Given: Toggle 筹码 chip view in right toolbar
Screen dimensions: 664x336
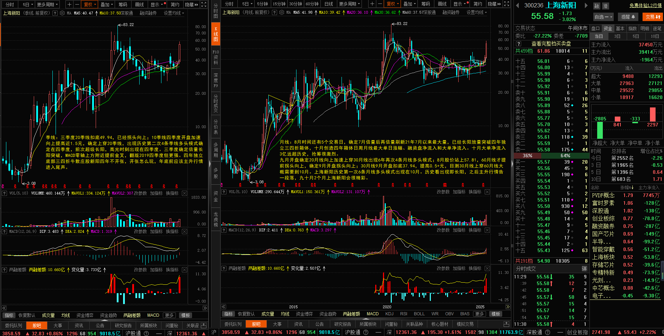Looking at the screenshot, I should point(426,4).
